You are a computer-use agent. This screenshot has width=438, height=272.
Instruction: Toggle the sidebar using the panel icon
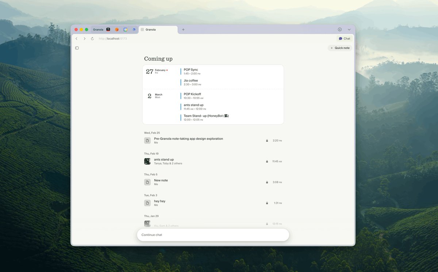pos(77,48)
